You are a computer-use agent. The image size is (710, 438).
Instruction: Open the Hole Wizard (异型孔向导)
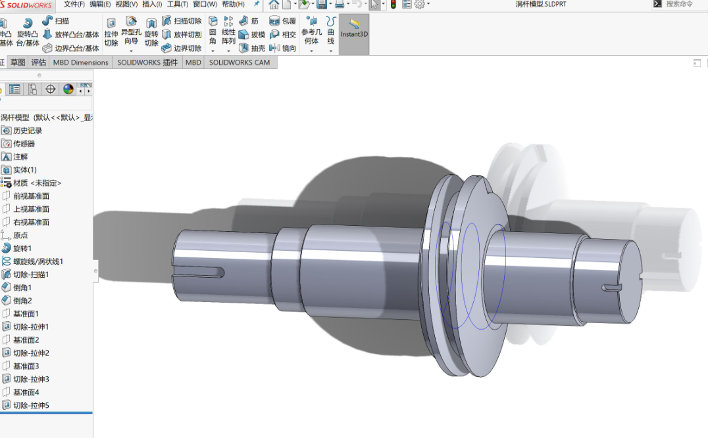132,31
